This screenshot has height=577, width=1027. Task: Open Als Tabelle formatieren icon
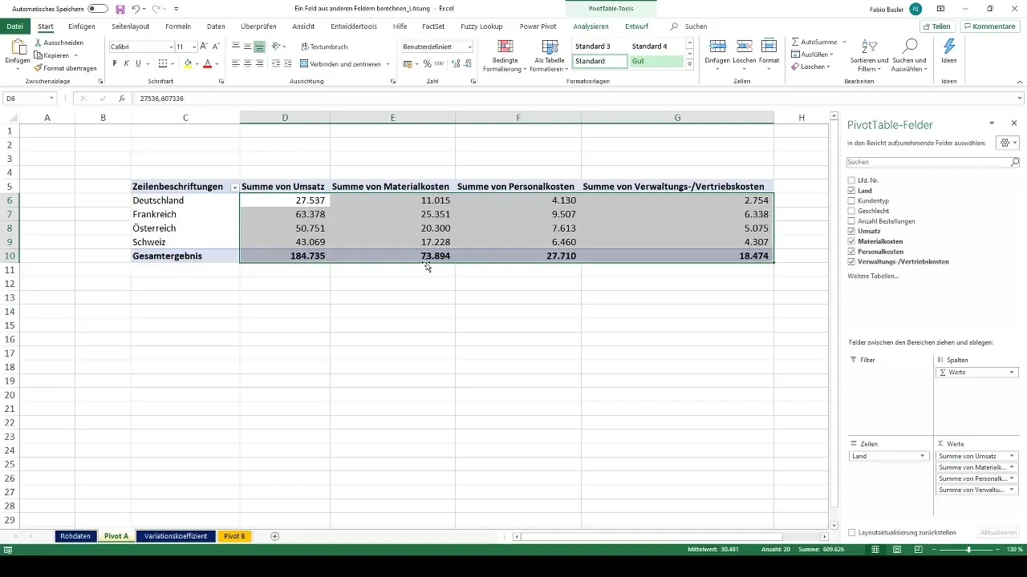550,46
